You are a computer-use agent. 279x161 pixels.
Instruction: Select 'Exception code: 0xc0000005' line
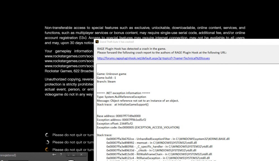[x=138, y=127]
